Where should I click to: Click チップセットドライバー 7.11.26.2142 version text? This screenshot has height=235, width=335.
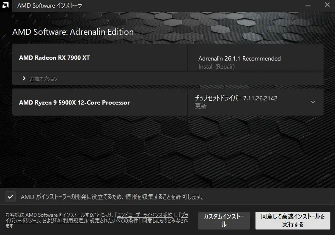click(x=236, y=98)
